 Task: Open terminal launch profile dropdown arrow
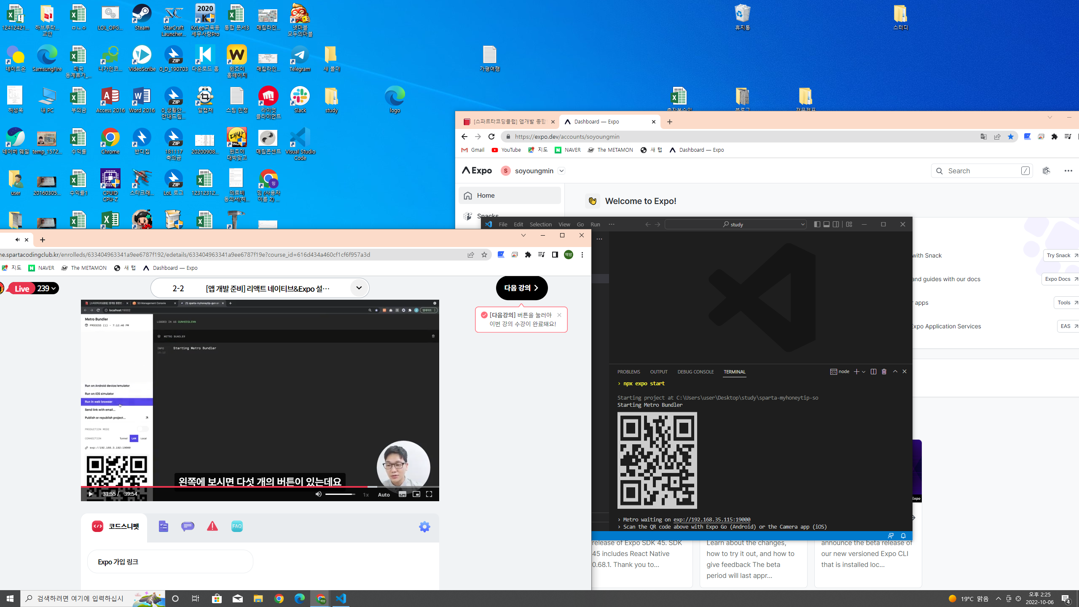pos(864,371)
